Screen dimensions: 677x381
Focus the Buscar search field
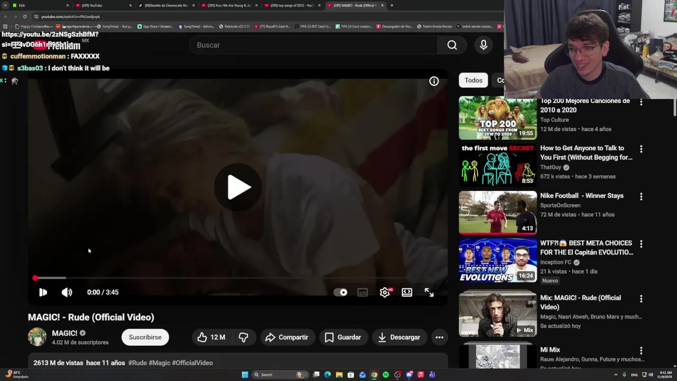(313, 45)
